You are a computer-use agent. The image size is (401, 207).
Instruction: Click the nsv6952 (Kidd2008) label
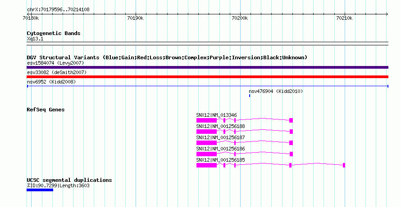(51, 82)
